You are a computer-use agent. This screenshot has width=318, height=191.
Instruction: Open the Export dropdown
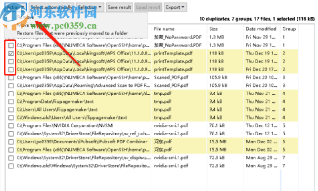175,7
